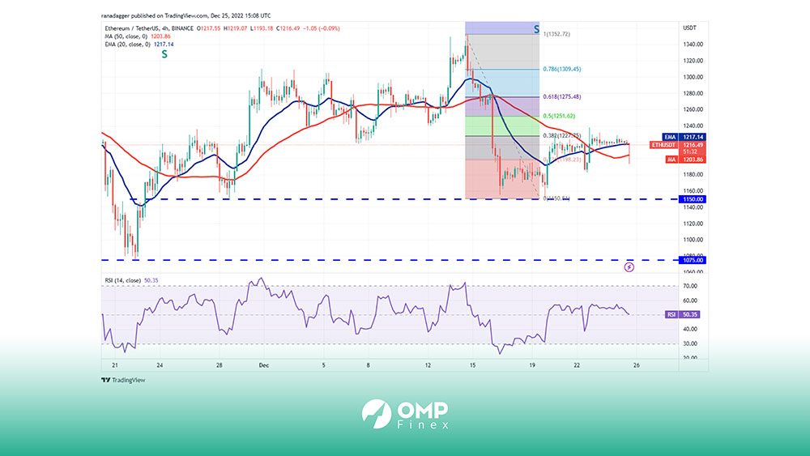The height and width of the screenshot is (456, 810).
Task: Click the 28 date label on time axis
Action: coord(219,365)
